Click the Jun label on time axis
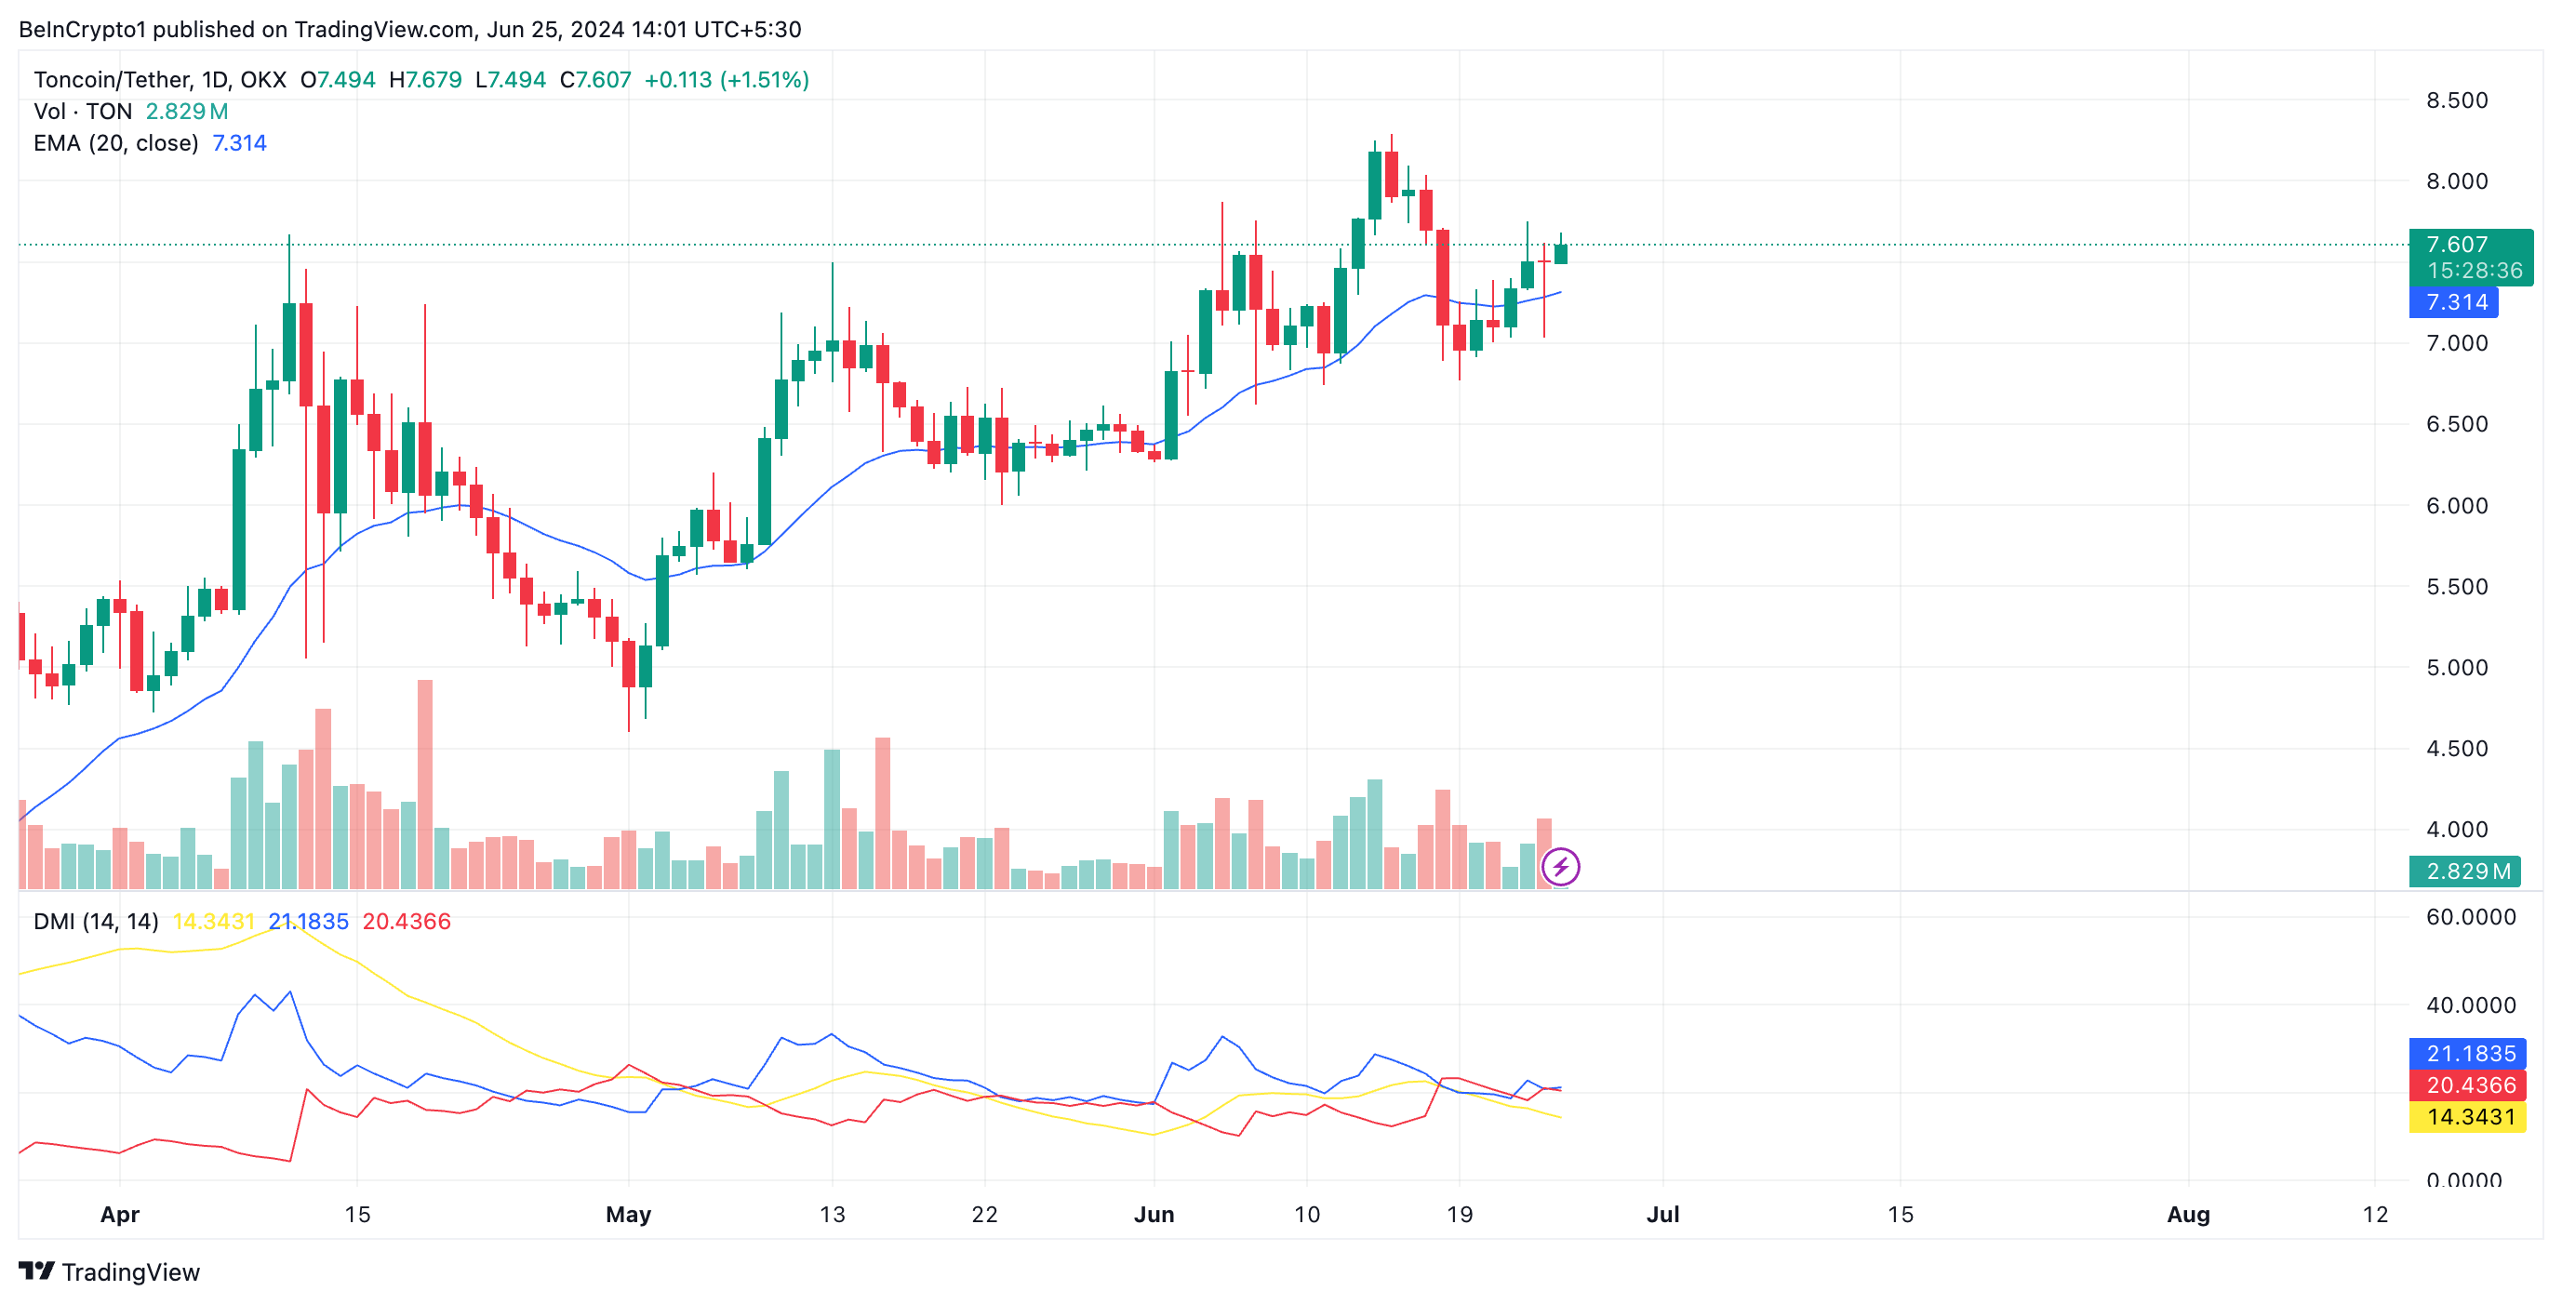 tap(1154, 1215)
